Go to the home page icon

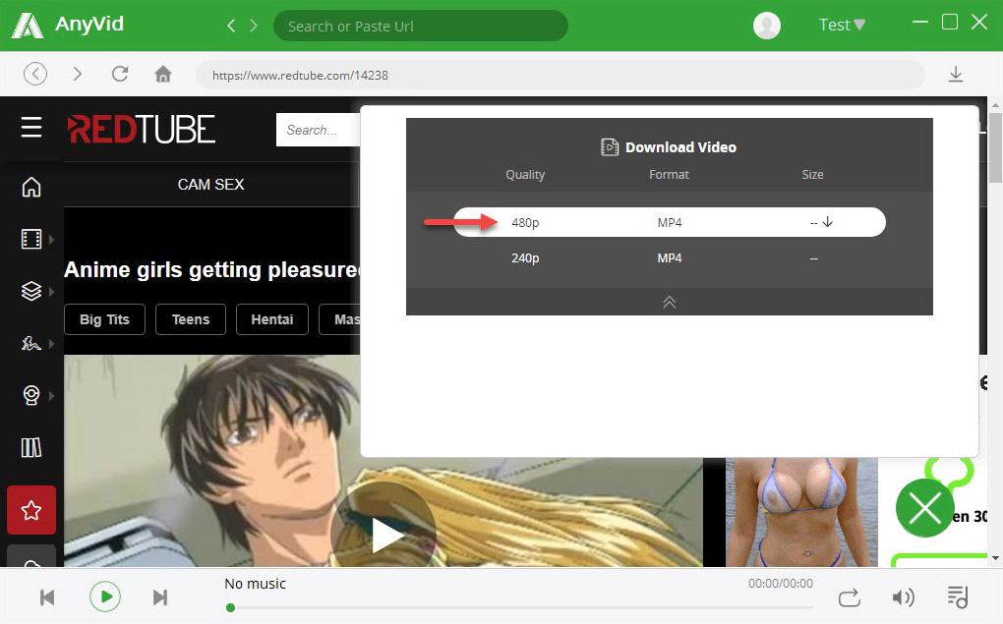pos(163,74)
